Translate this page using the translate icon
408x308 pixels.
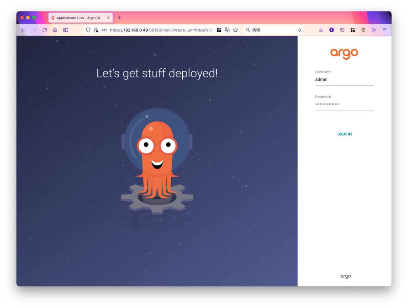click(227, 30)
